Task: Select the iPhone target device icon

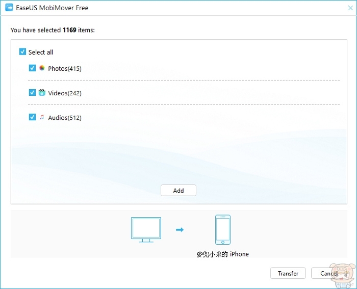Action: pos(222,229)
